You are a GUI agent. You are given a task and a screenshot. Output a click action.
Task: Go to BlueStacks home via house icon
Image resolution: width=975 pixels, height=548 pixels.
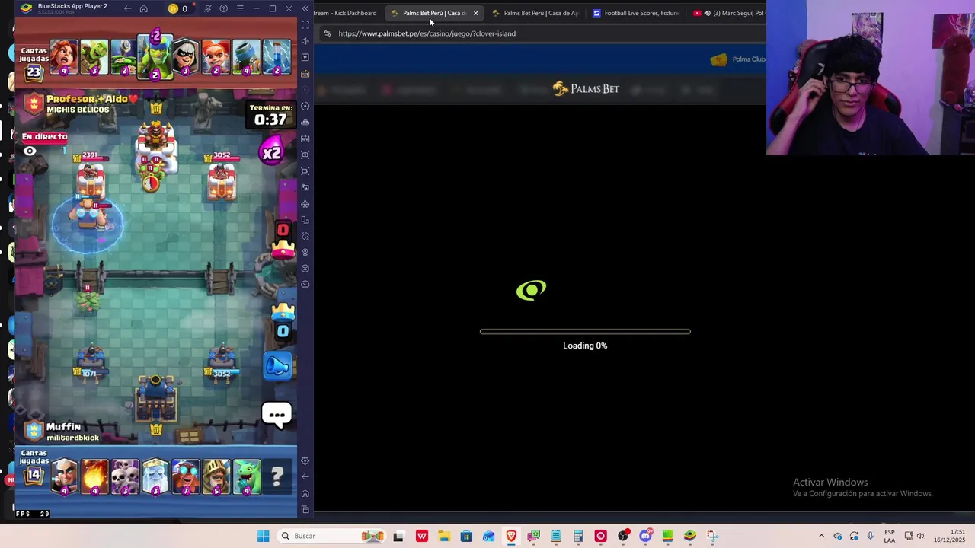coord(143,9)
